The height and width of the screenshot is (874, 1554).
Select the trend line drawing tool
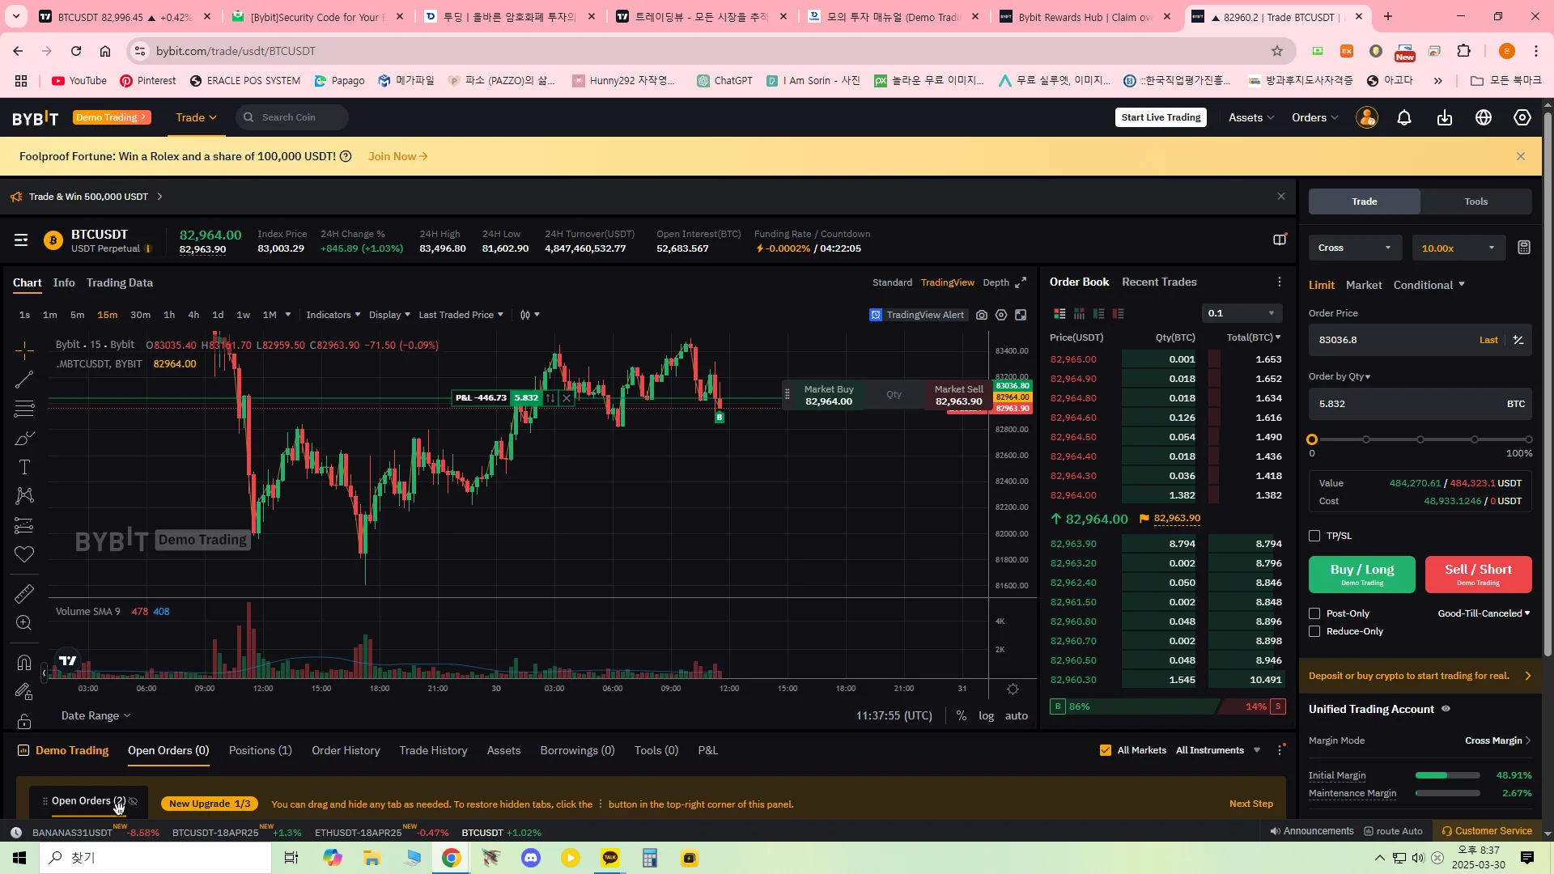coord(24,380)
